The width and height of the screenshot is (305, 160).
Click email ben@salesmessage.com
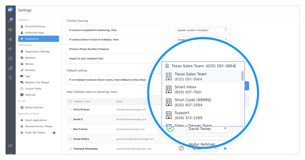(130, 129)
